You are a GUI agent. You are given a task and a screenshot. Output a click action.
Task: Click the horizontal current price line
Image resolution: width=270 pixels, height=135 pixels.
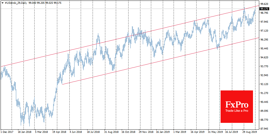[135, 9]
